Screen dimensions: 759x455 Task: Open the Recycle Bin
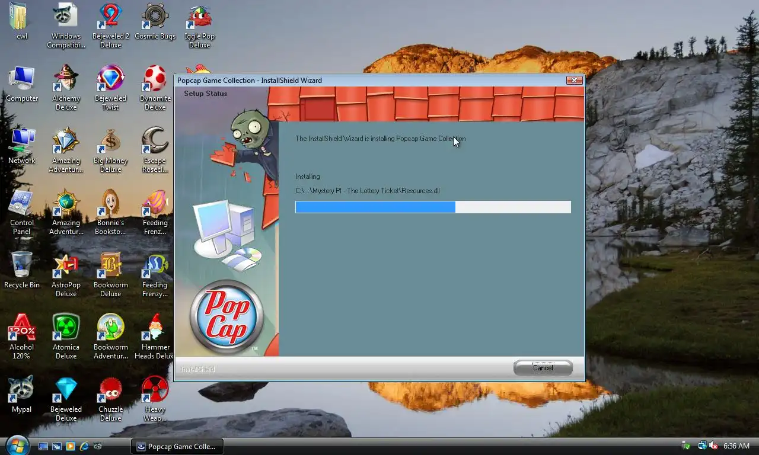22,271
